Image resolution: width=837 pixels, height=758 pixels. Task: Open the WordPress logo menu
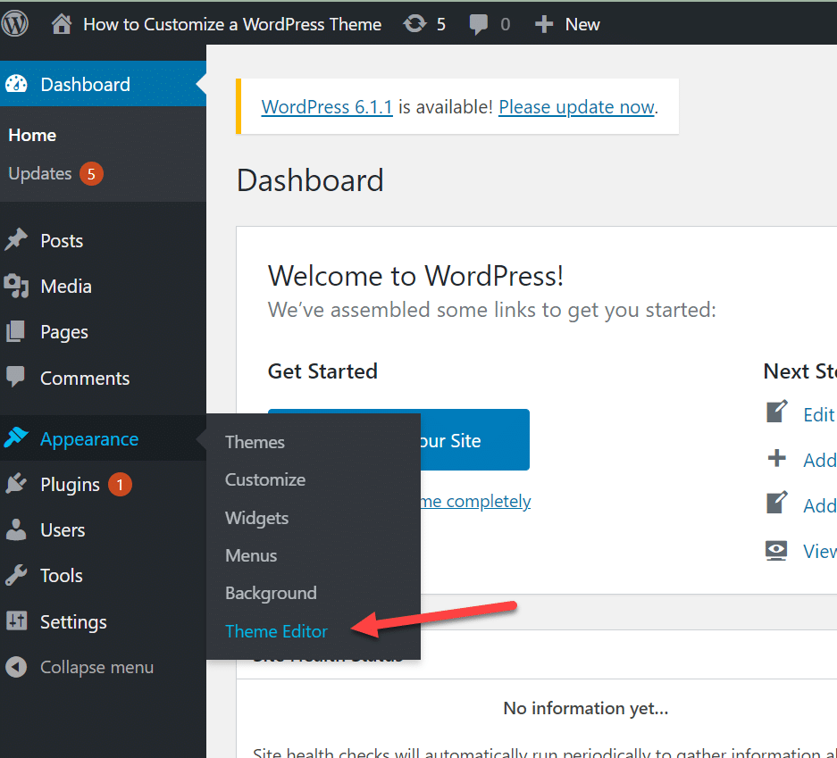click(x=14, y=24)
